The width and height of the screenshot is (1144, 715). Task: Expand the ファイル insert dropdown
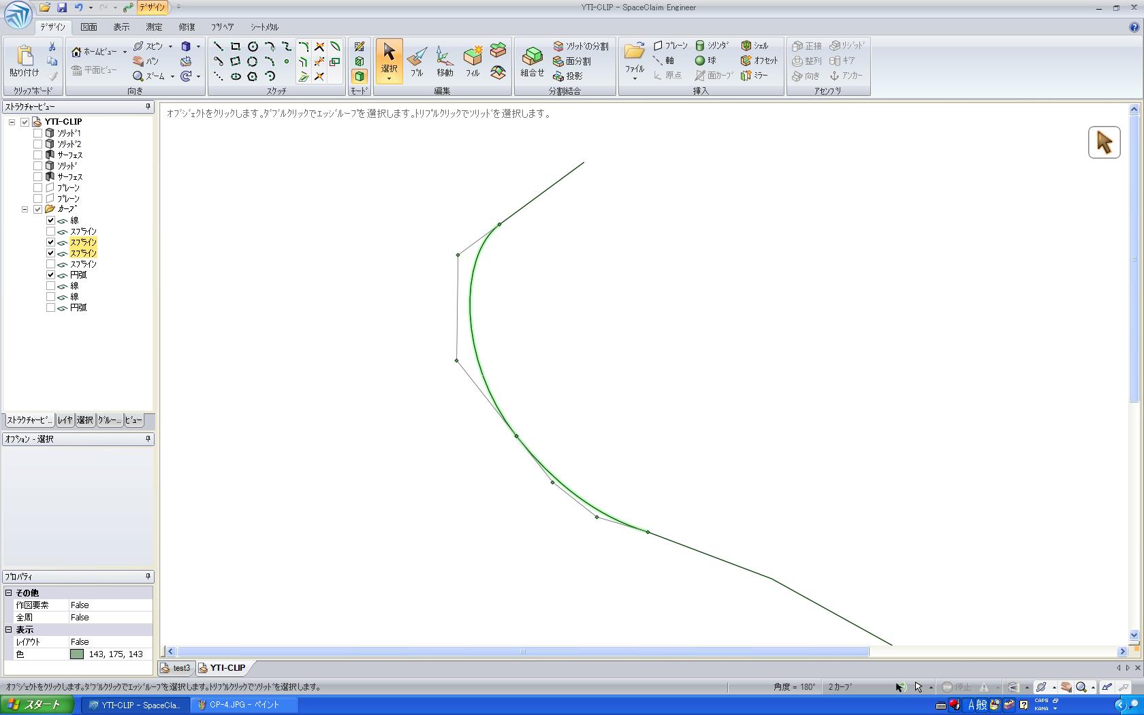[635, 79]
